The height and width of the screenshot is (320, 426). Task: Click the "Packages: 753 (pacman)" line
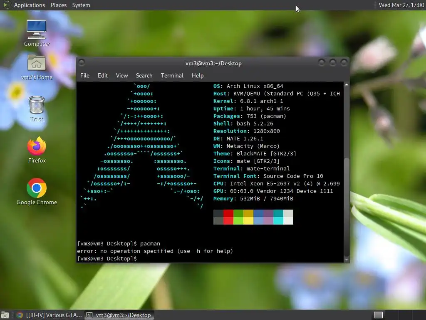250,116
